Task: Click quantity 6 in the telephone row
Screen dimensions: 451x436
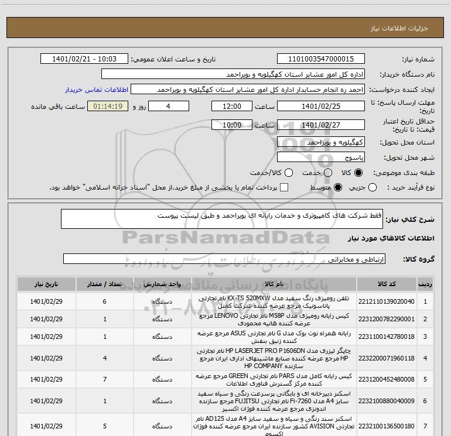Action: point(105,301)
